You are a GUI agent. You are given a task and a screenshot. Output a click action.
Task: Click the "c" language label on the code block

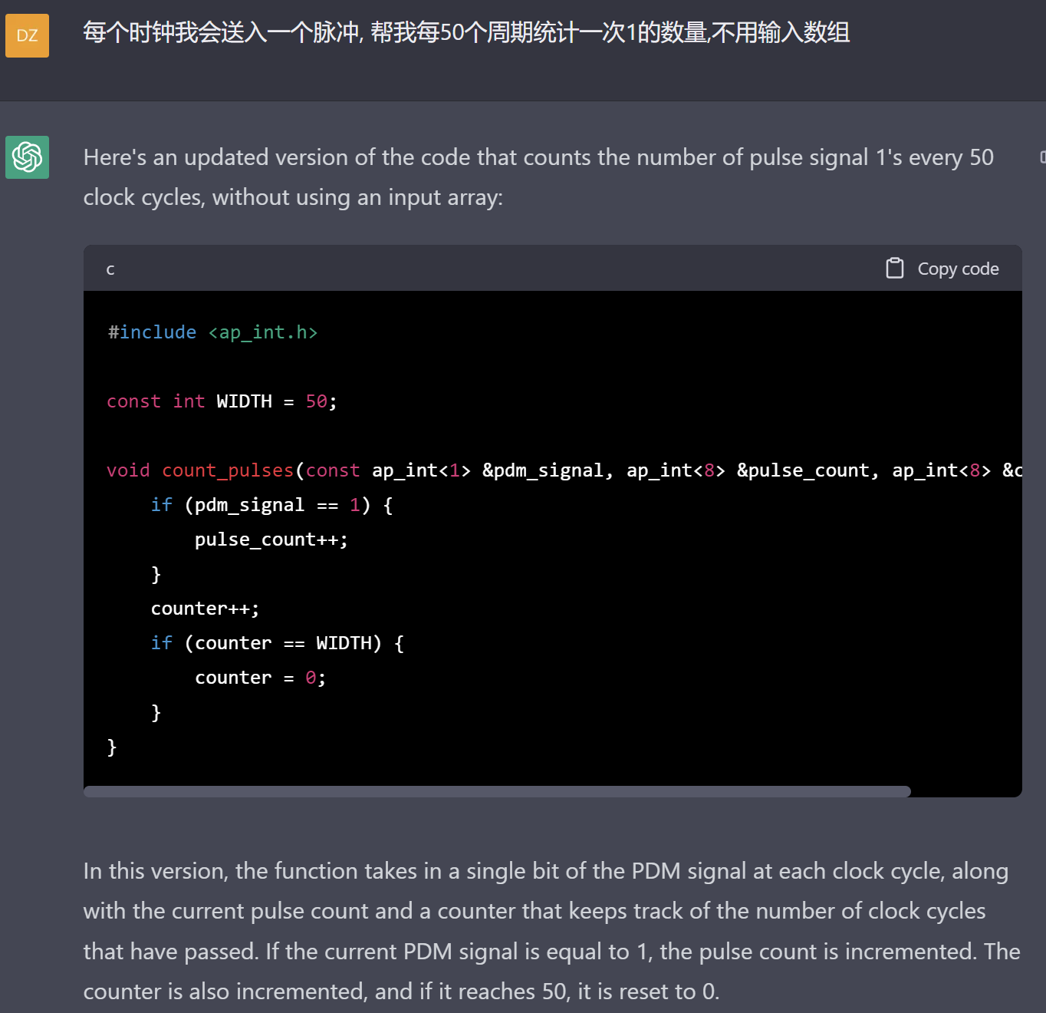coord(110,269)
